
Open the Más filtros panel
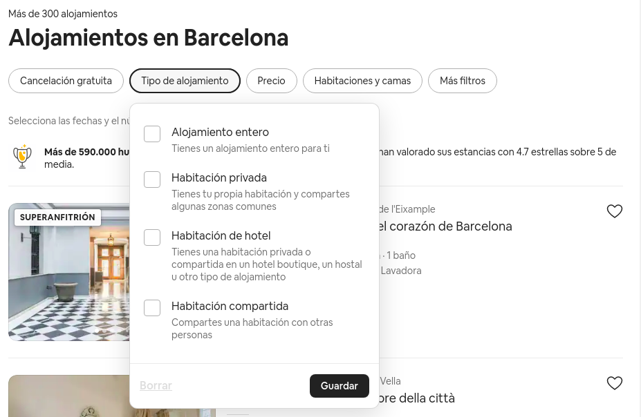tap(462, 81)
